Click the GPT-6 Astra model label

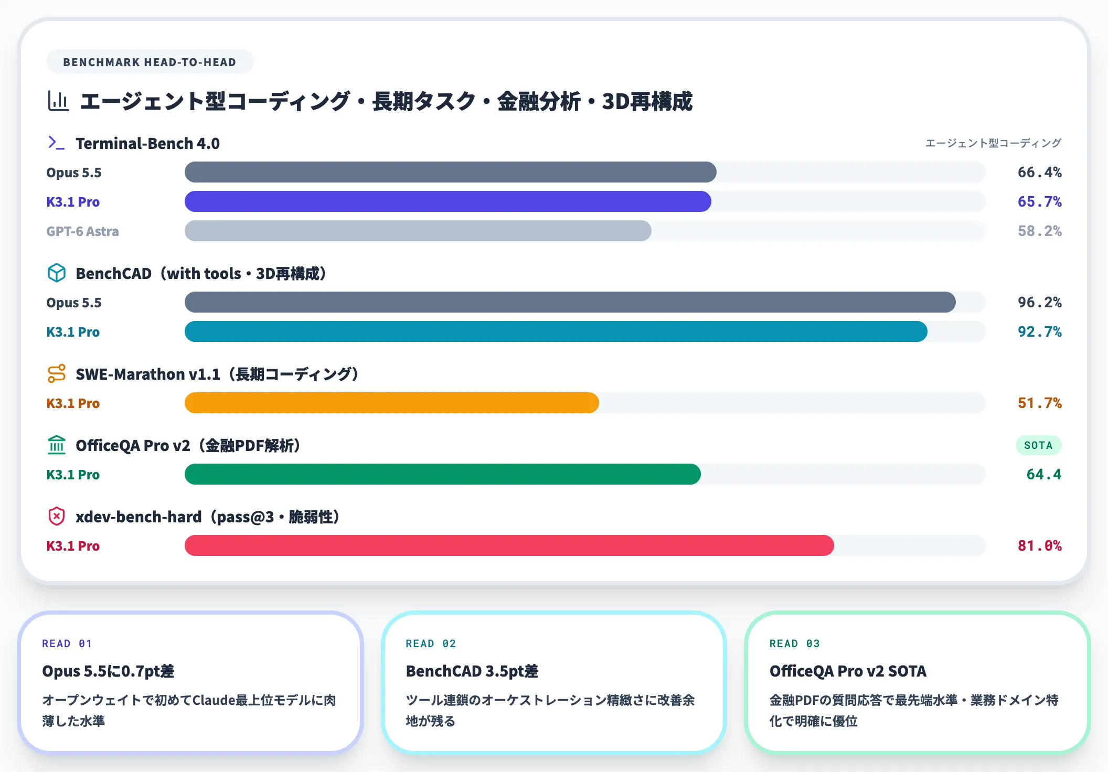point(82,231)
